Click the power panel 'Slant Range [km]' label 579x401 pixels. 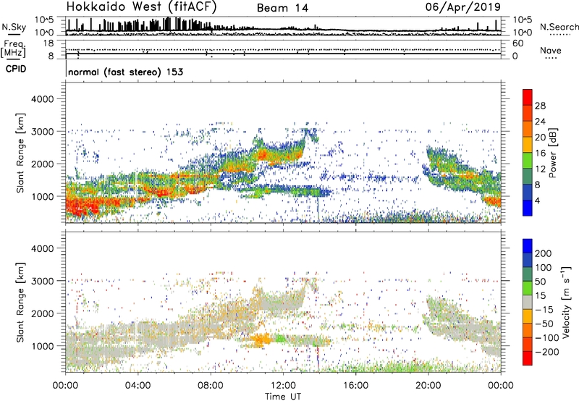[x=20, y=153]
